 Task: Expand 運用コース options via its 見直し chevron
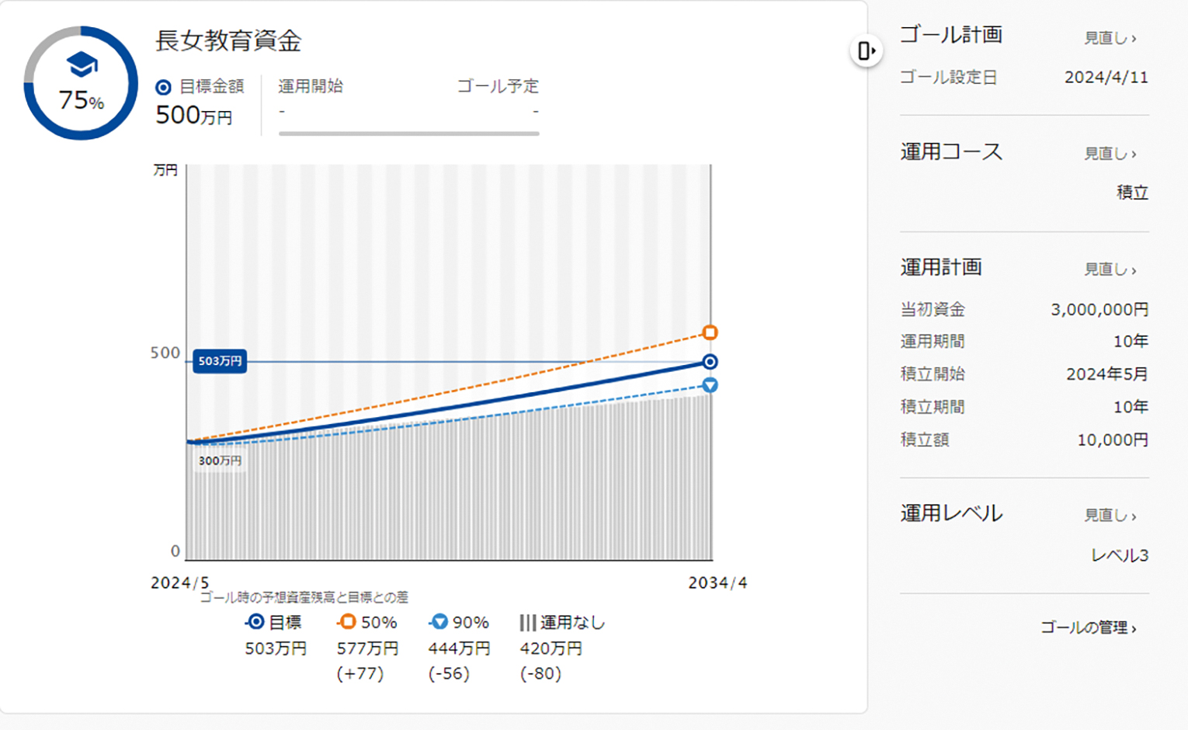click(1106, 153)
